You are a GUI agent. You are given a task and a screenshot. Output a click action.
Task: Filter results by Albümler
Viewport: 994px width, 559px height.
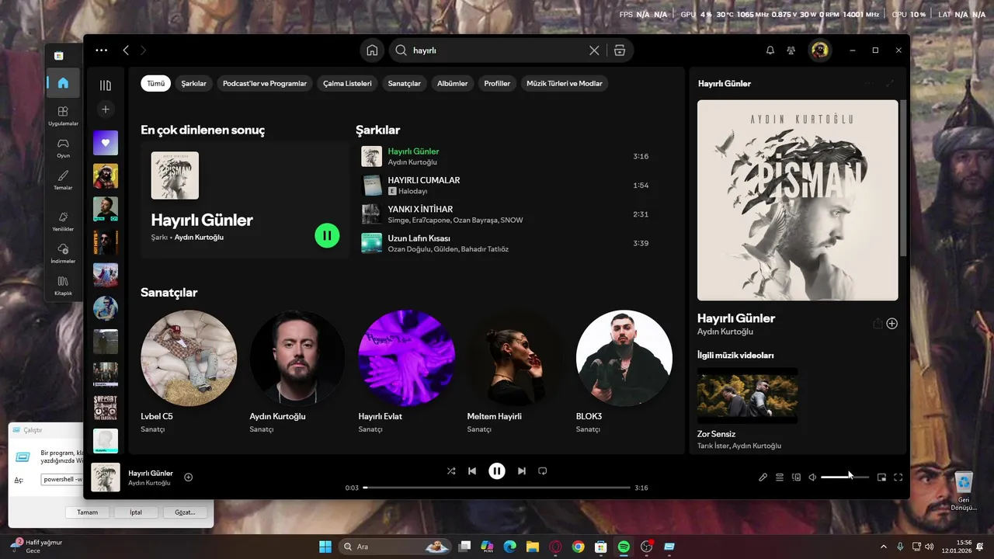click(453, 83)
